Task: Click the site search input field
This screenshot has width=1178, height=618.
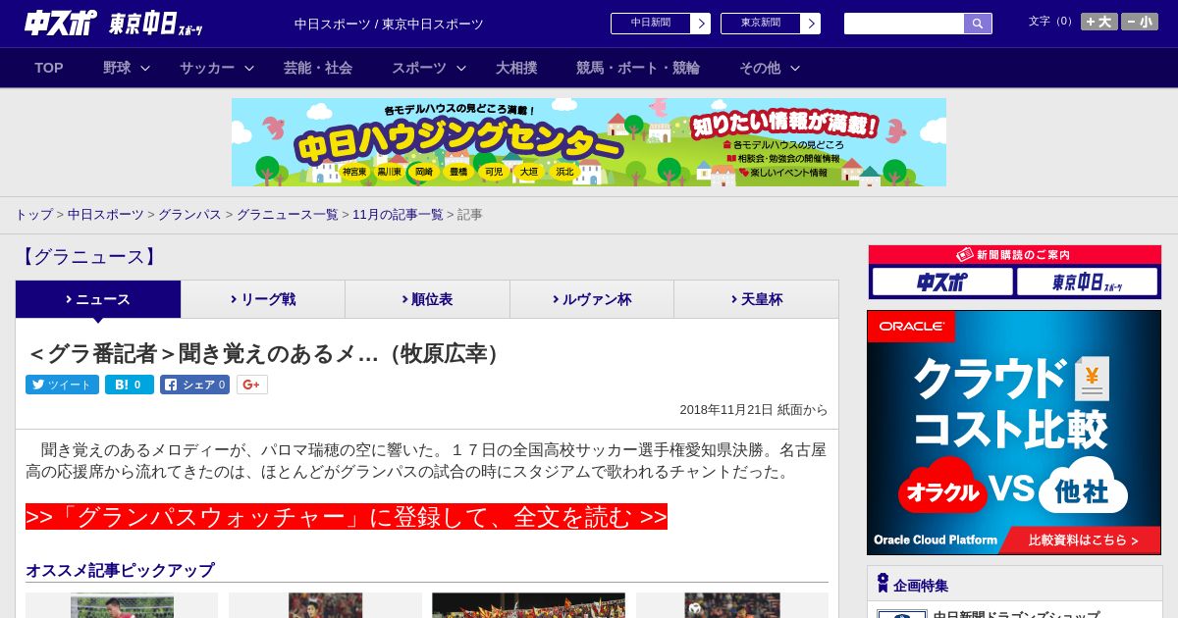Action: pos(904,24)
